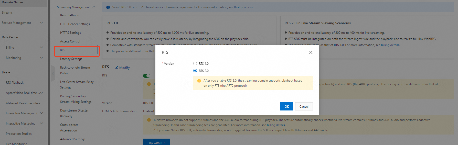The image size is (458, 145).
Task: Open the Latency Settings menu item
Action: [x=71, y=59]
